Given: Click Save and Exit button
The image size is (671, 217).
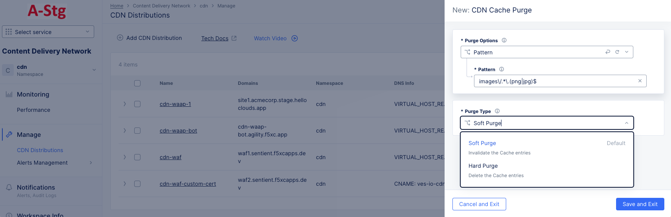Looking at the screenshot, I should (x=640, y=204).
